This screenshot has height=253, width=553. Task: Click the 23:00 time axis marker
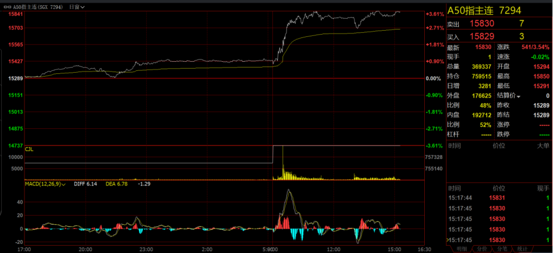[x=146, y=250]
